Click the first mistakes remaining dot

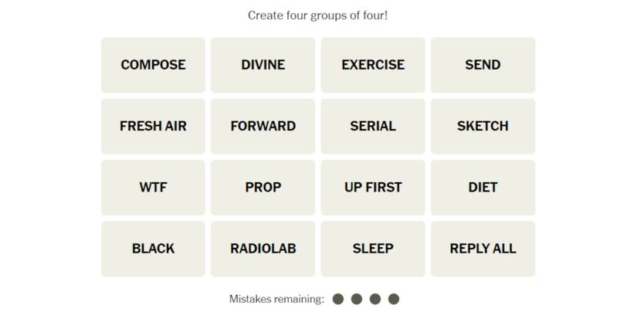coord(338,299)
